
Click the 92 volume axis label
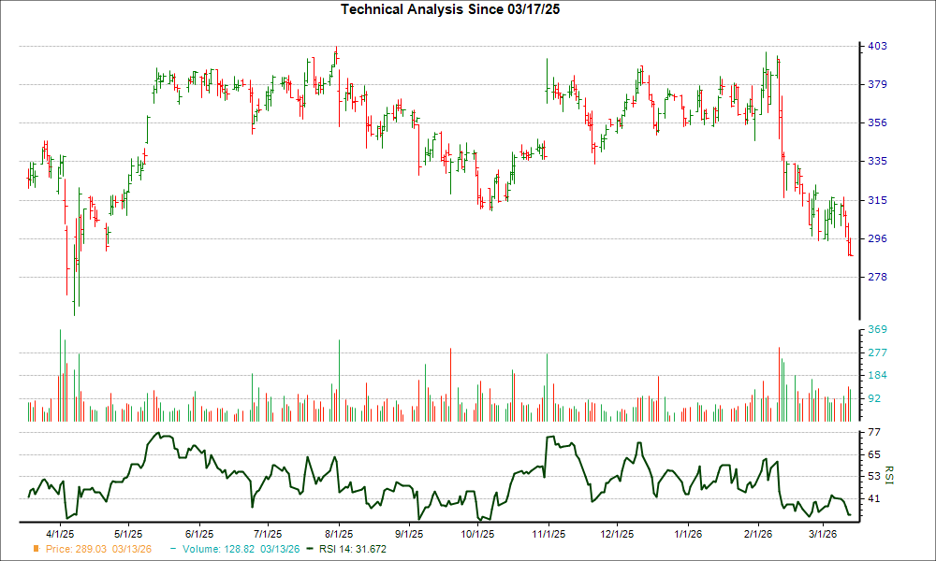coord(874,398)
